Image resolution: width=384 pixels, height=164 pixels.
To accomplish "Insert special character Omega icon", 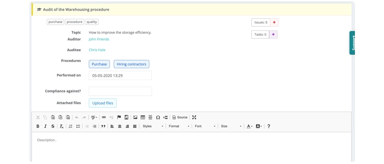I will coord(158,117).
